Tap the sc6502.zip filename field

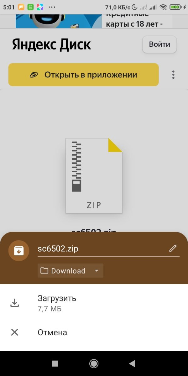tap(103, 249)
